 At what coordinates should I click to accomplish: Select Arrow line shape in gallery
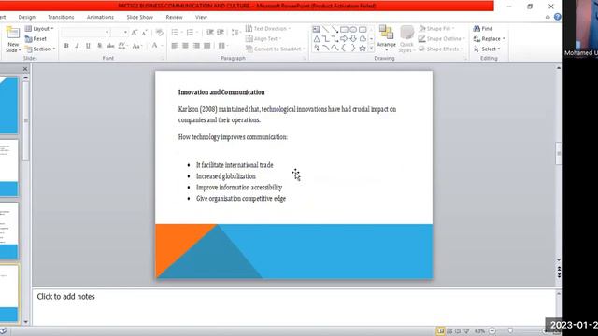click(x=335, y=29)
